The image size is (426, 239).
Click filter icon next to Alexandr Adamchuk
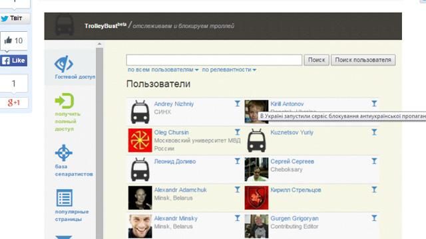(x=238, y=189)
